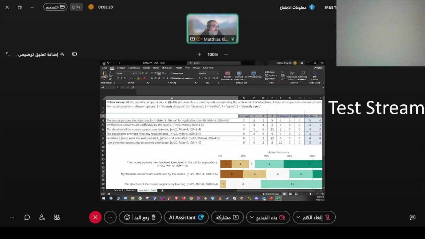The image size is (425, 239).
Task: Click the pop-out window icon at top left
Action: [20, 7]
